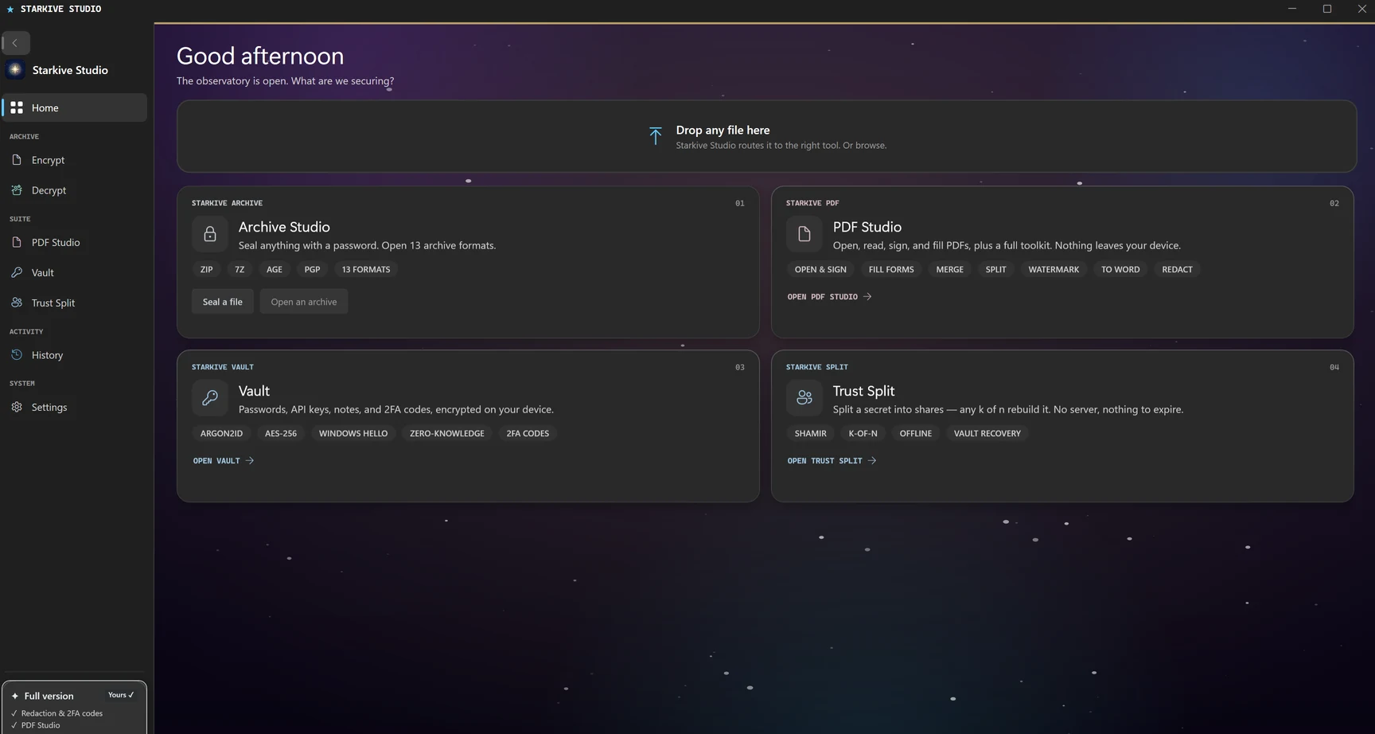Viewport: 1375px width, 734px height.
Task: Click the Yours badge on Full version
Action: pos(121,695)
